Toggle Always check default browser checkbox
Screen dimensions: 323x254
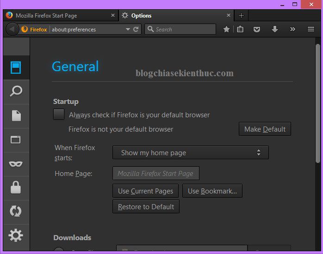coord(59,114)
